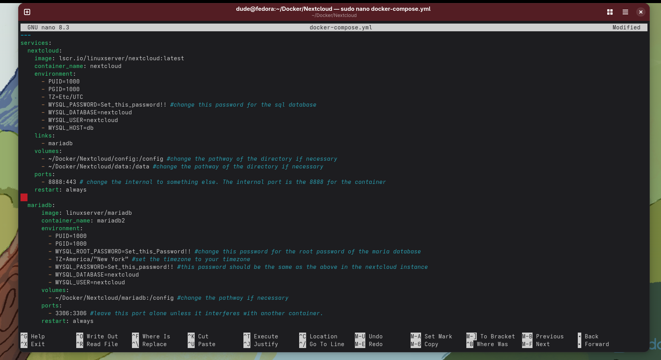Click the TZ=America/"New York" entry
The image size is (661, 360).
coord(92,259)
